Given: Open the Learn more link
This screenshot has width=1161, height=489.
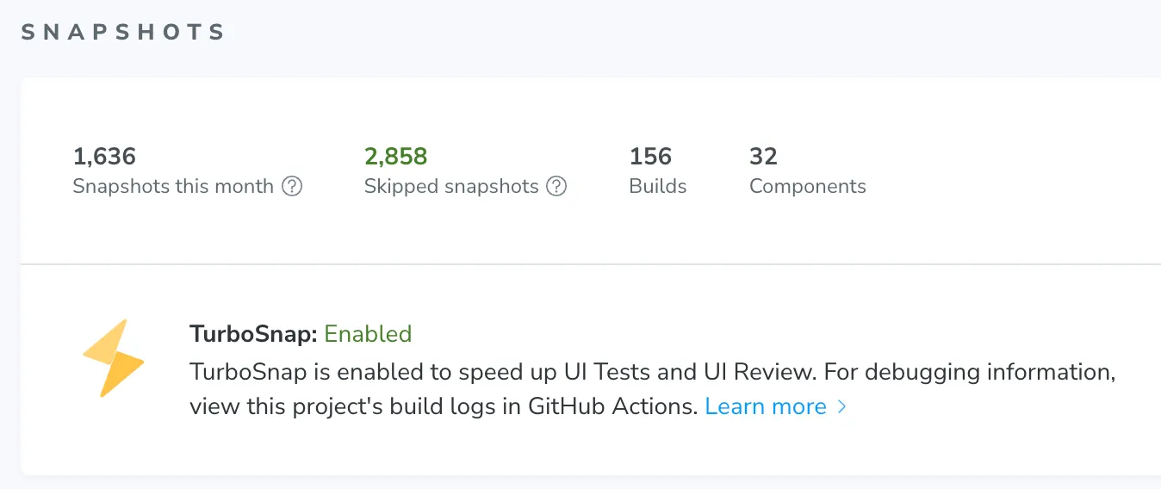Looking at the screenshot, I should coord(765,406).
